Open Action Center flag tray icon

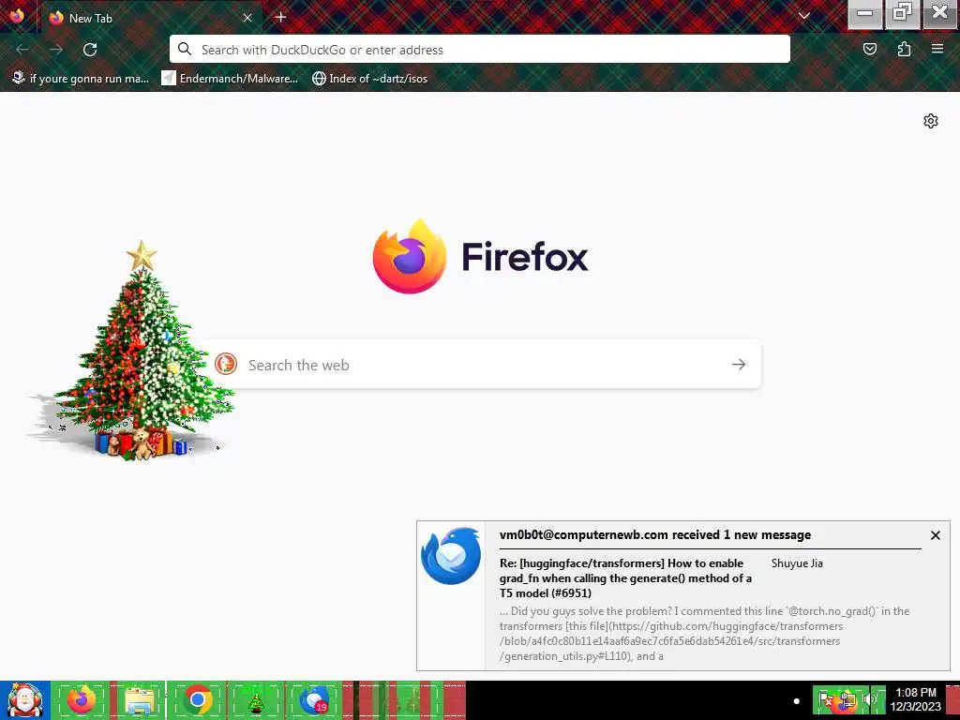[x=825, y=699]
